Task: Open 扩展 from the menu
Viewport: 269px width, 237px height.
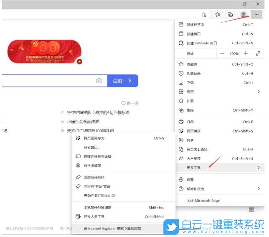Action: (x=219, y=101)
